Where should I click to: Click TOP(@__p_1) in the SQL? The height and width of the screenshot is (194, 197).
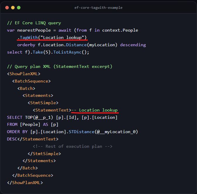[x=39, y=117]
